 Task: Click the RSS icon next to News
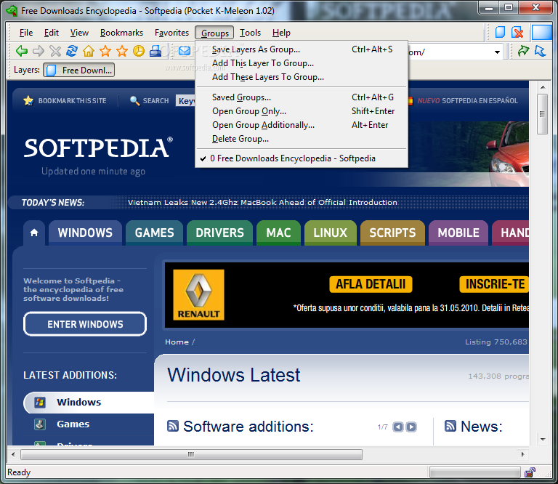pos(450,426)
